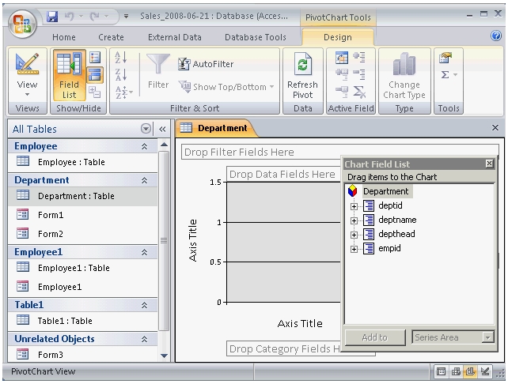Screen dimensions: 508x384
Task: Close the Department document window
Action: coord(495,128)
